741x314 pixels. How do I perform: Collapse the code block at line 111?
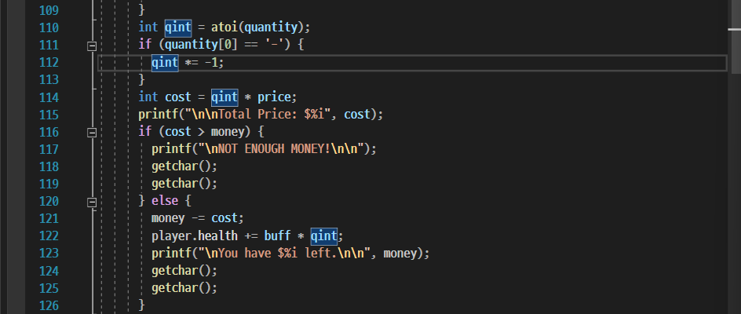click(92, 46)
